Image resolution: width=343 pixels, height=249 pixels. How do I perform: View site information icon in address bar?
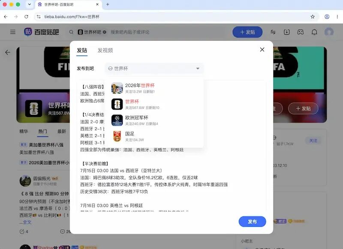(39, 17)
